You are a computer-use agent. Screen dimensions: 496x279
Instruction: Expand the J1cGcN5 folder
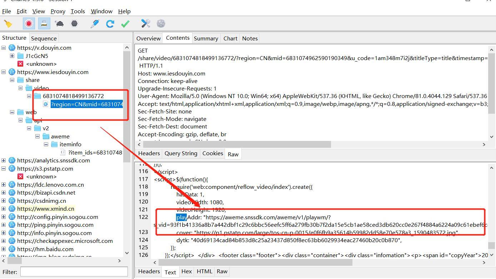click(x=12, y=56)
